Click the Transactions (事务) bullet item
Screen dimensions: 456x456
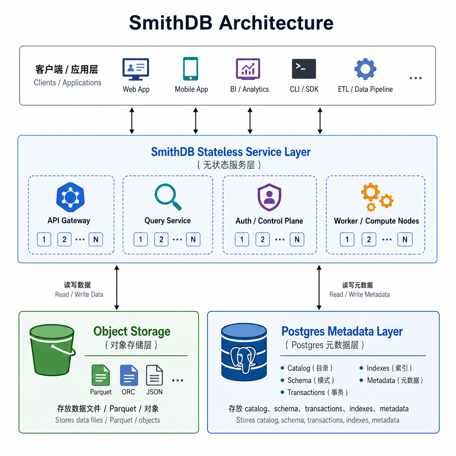[x=314, y=393]
